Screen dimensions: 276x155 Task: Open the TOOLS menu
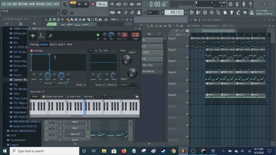tap(49, 4)
